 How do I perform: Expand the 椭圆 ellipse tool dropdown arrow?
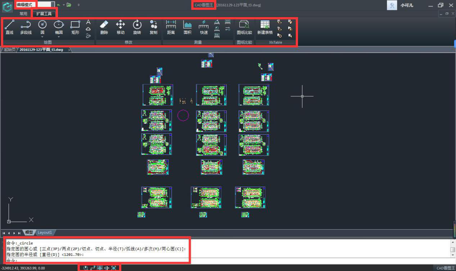coord(59,37)
